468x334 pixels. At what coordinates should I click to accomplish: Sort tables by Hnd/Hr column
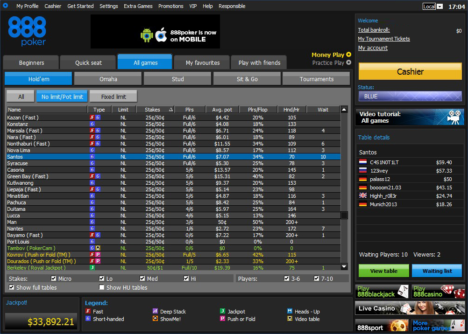[x=291, y=110]
